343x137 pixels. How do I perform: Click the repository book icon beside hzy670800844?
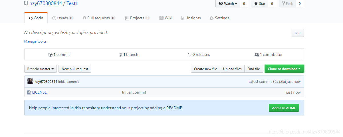[26, 4]
